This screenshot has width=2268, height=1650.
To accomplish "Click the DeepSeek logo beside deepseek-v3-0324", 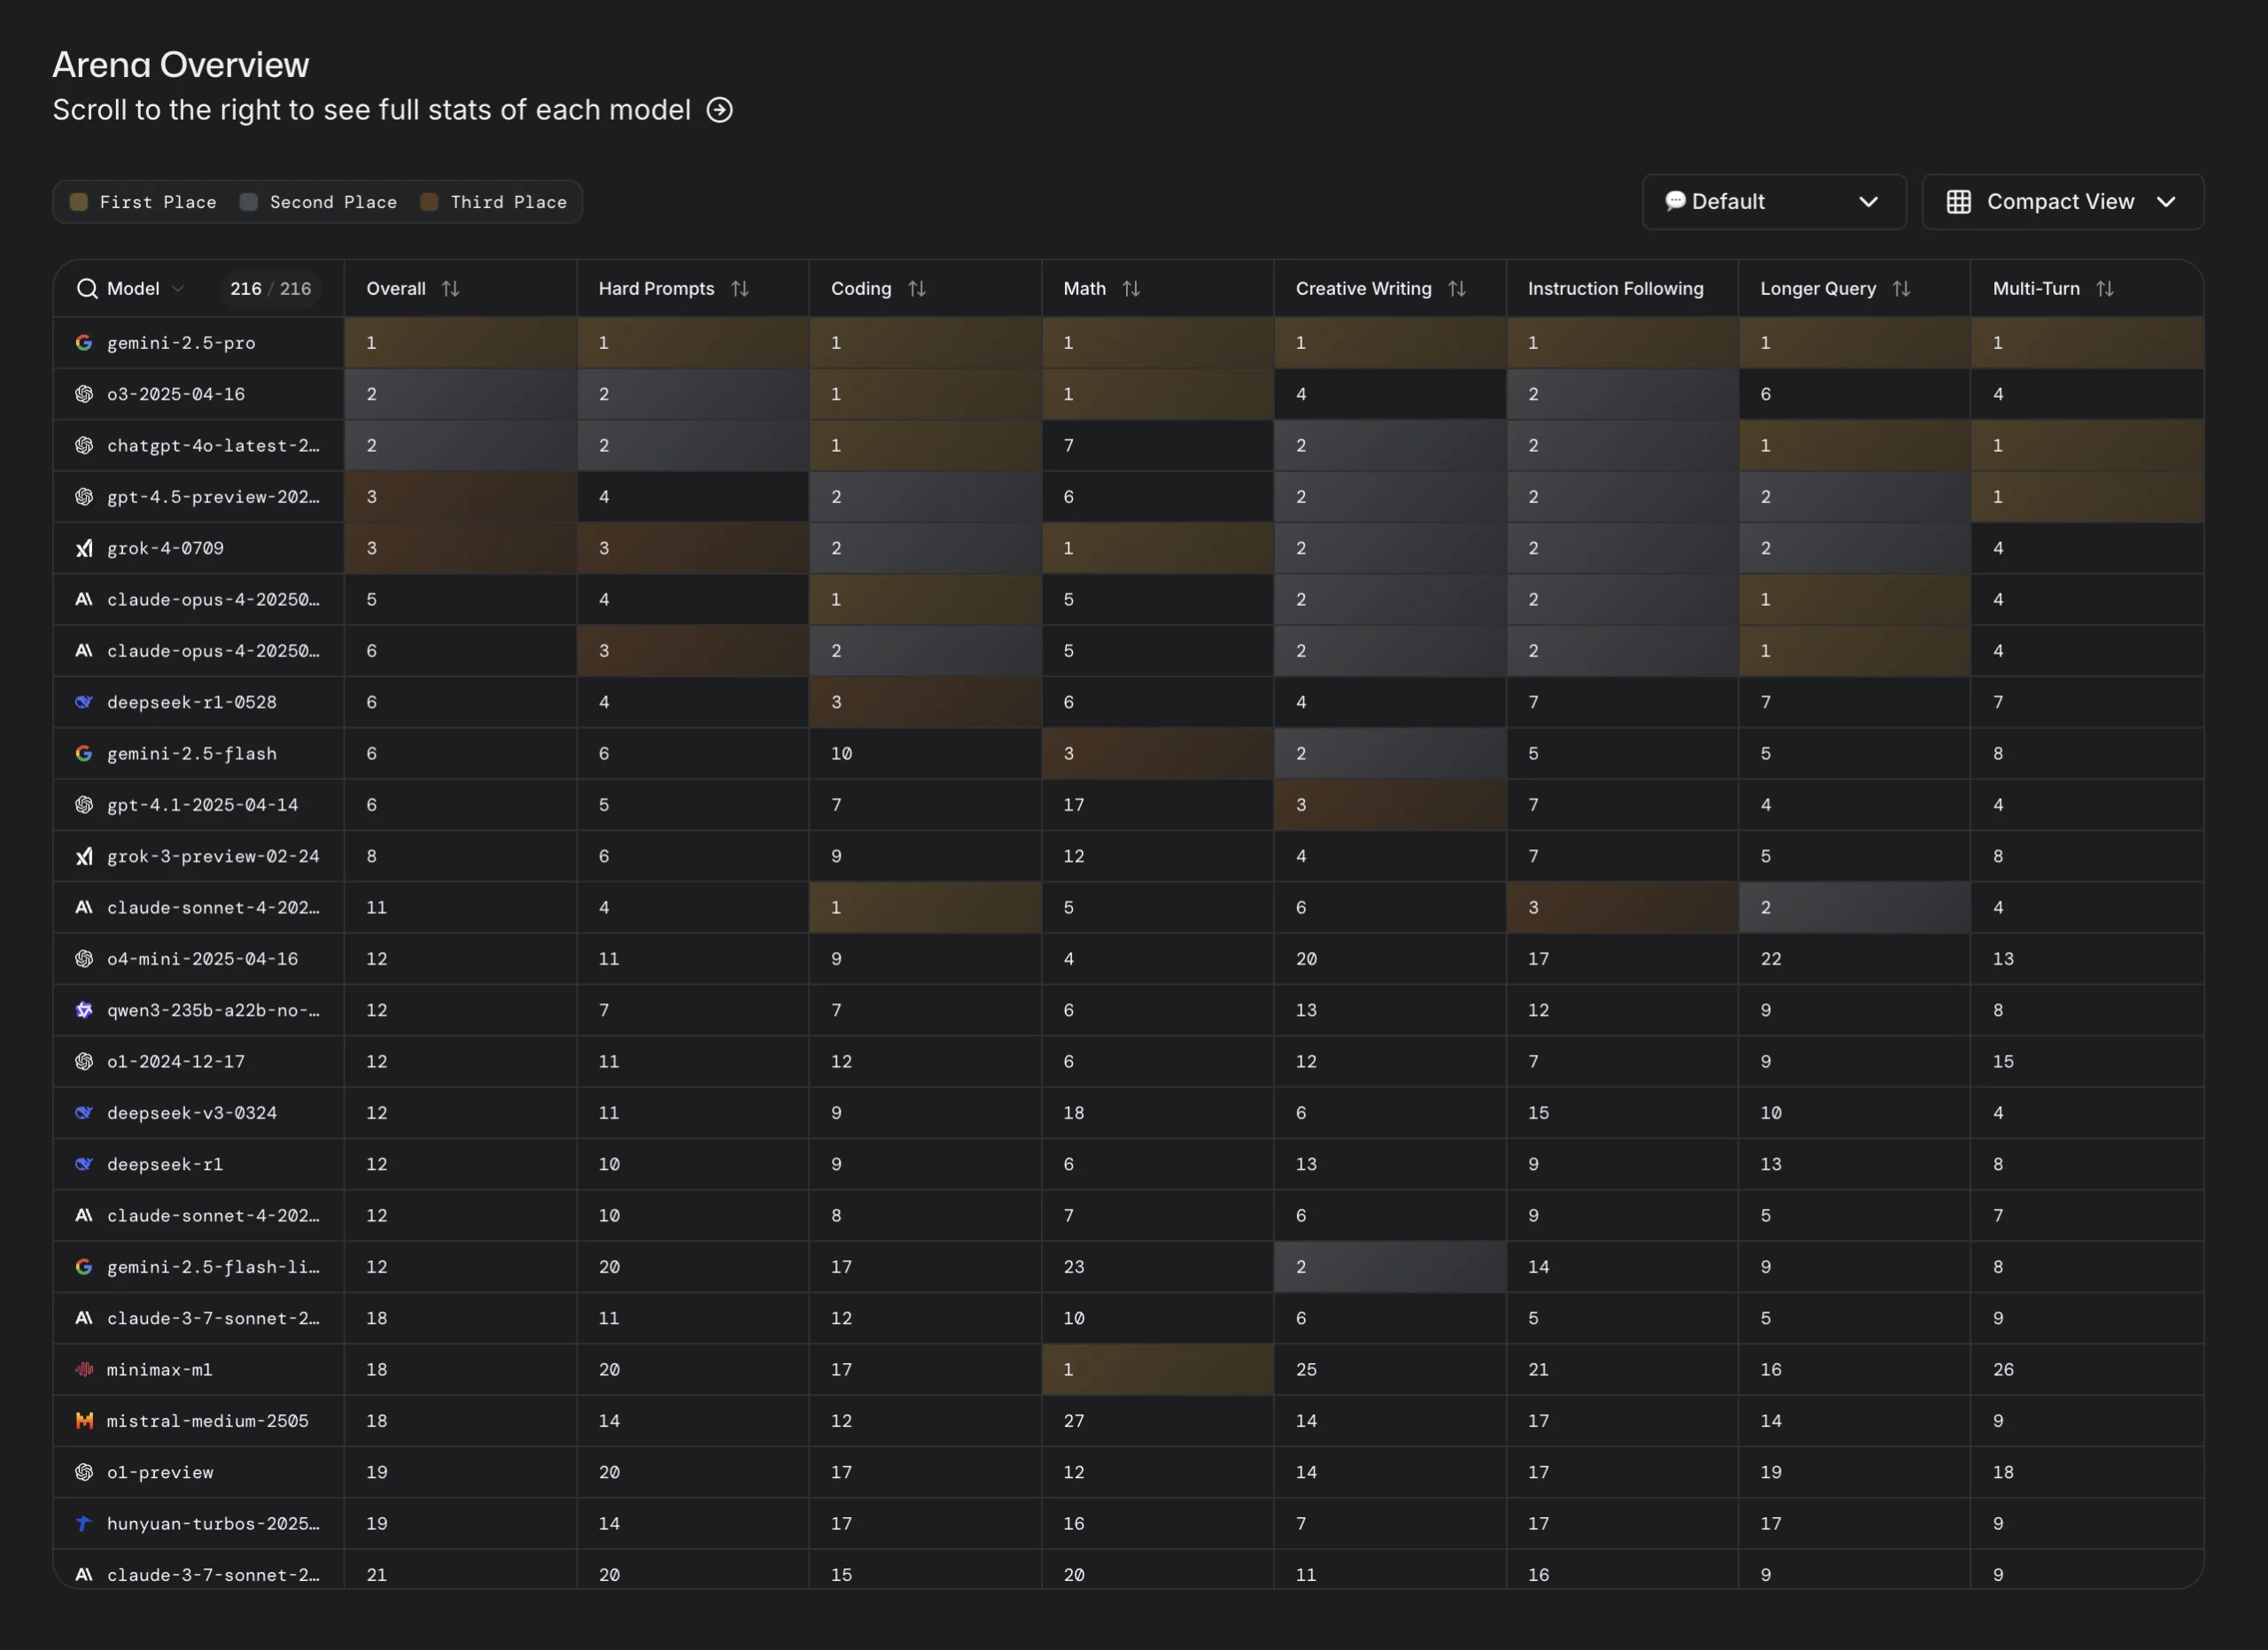I will click(x=84, y=1112).
